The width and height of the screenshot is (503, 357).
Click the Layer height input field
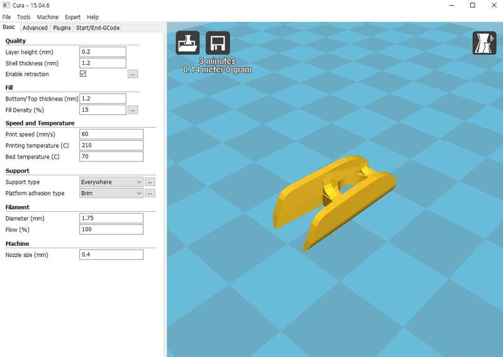tap(102, 52)
